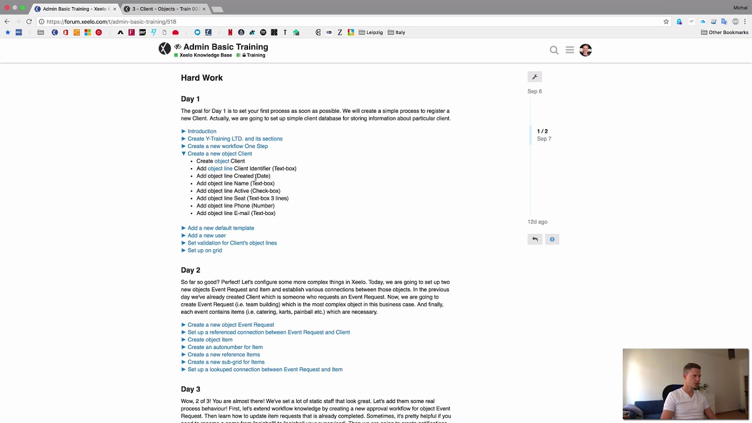The height and width of the screenshot is (423, 752).
Task: Open the Other Bookmarks folder
Action: point(725,32)
